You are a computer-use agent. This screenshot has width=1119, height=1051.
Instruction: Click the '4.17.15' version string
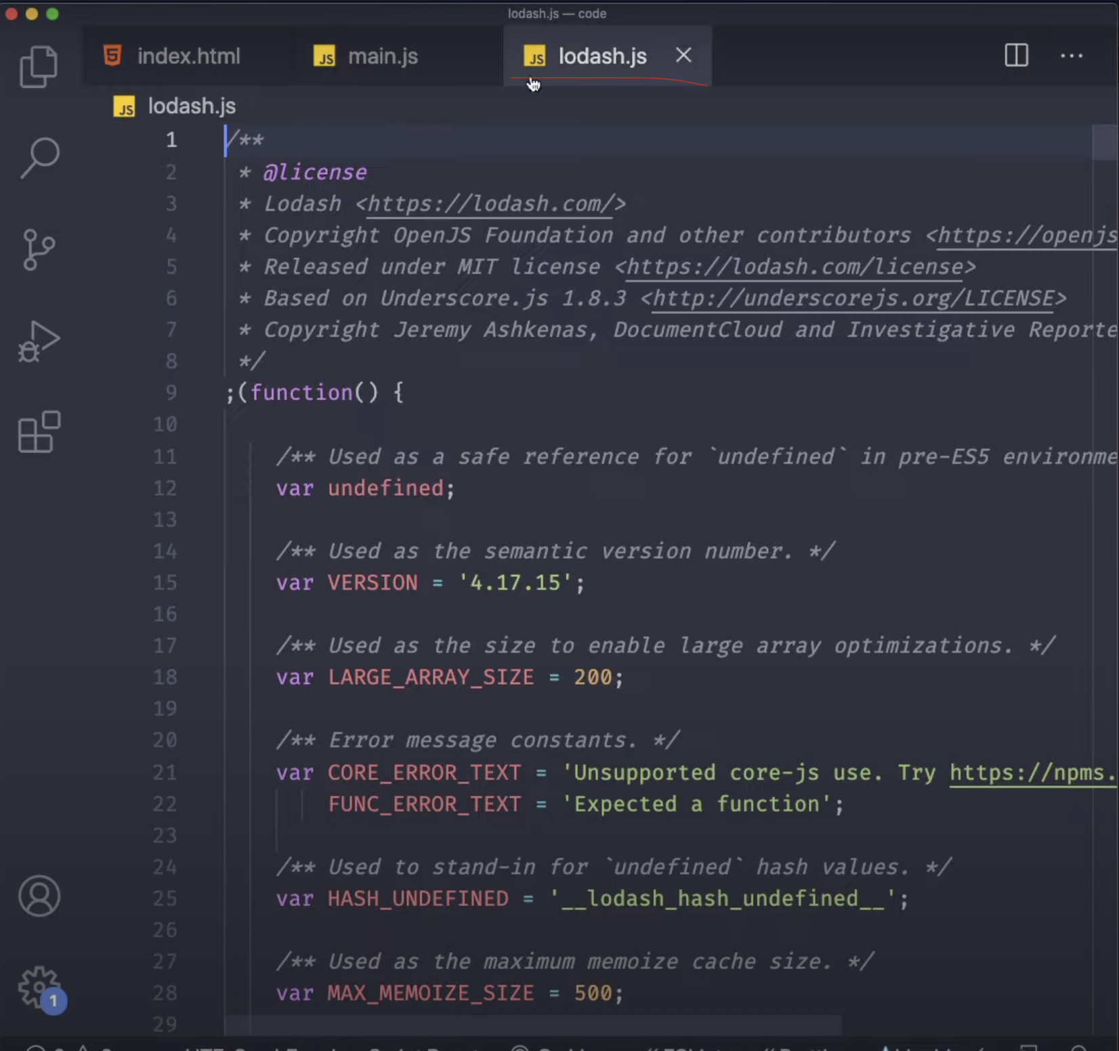[515, 583]
